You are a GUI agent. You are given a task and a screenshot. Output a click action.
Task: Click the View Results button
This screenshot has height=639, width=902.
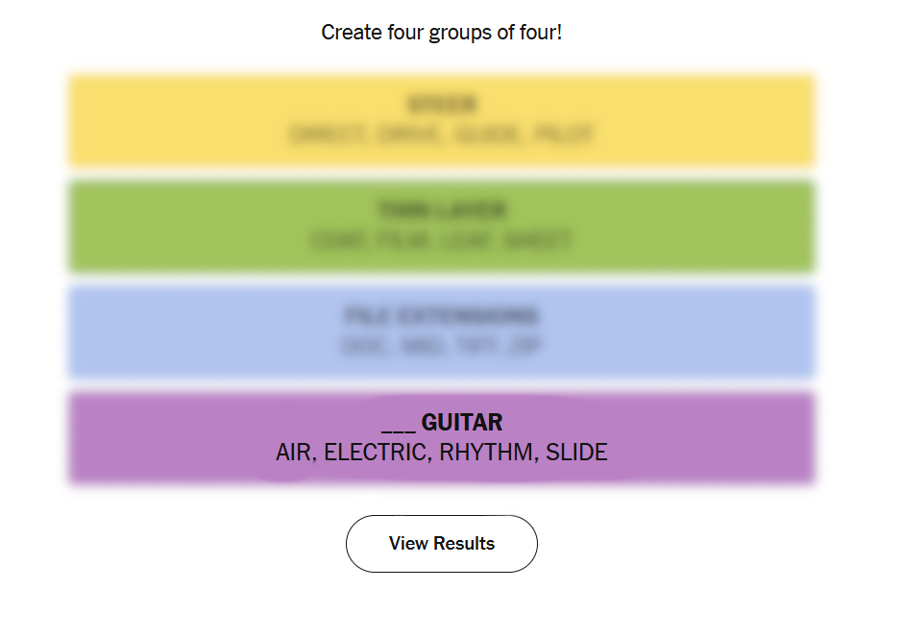[441, 544]
